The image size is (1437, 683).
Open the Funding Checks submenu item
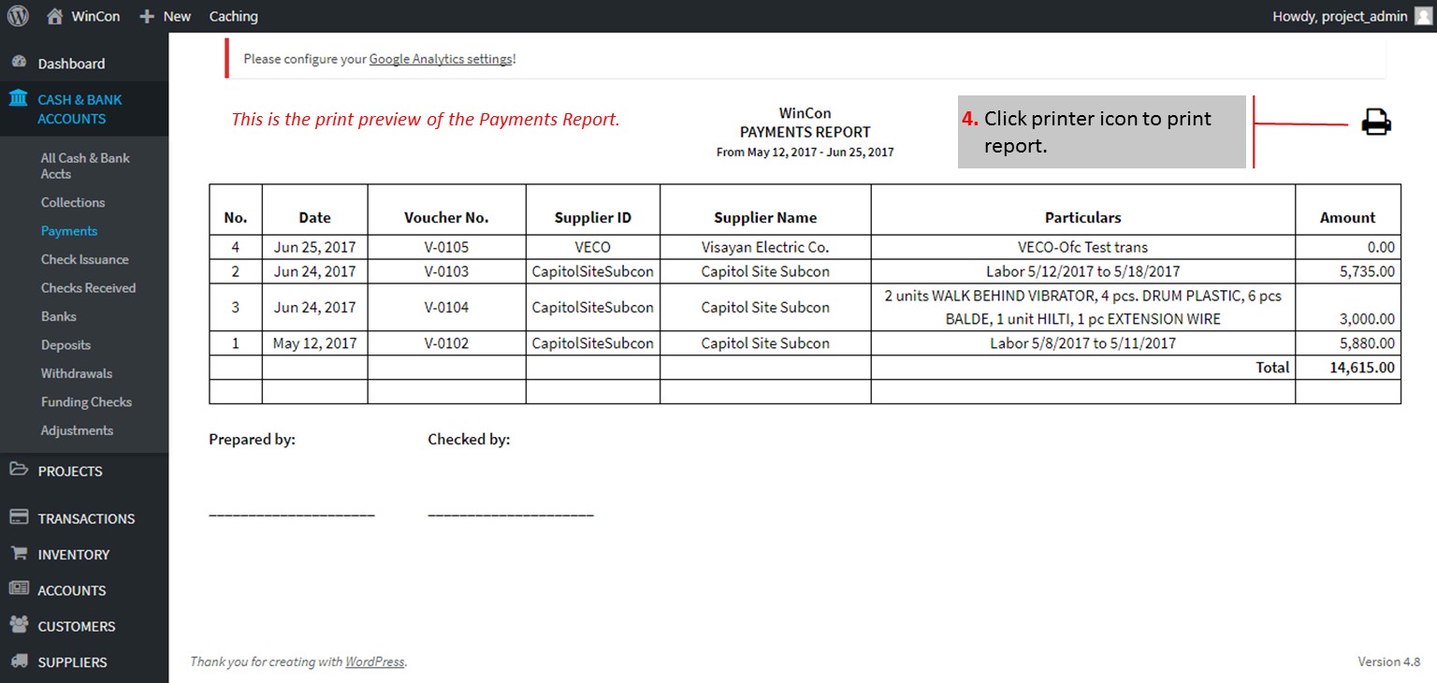[86, 402]
